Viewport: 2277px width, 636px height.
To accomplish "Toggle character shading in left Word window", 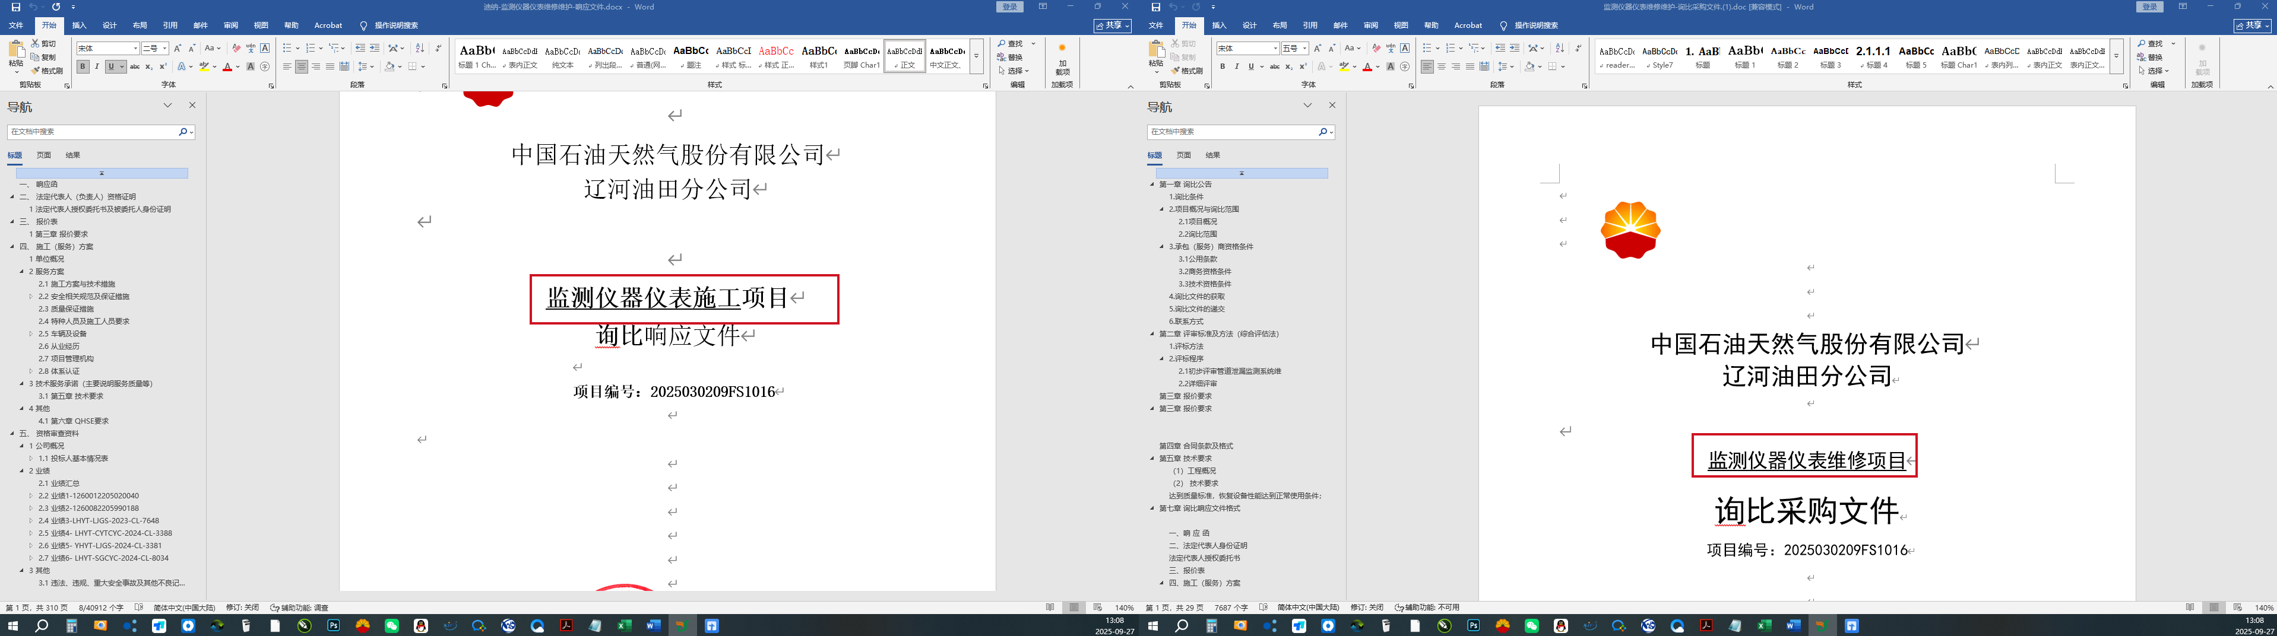I will (x=250, y=66).
